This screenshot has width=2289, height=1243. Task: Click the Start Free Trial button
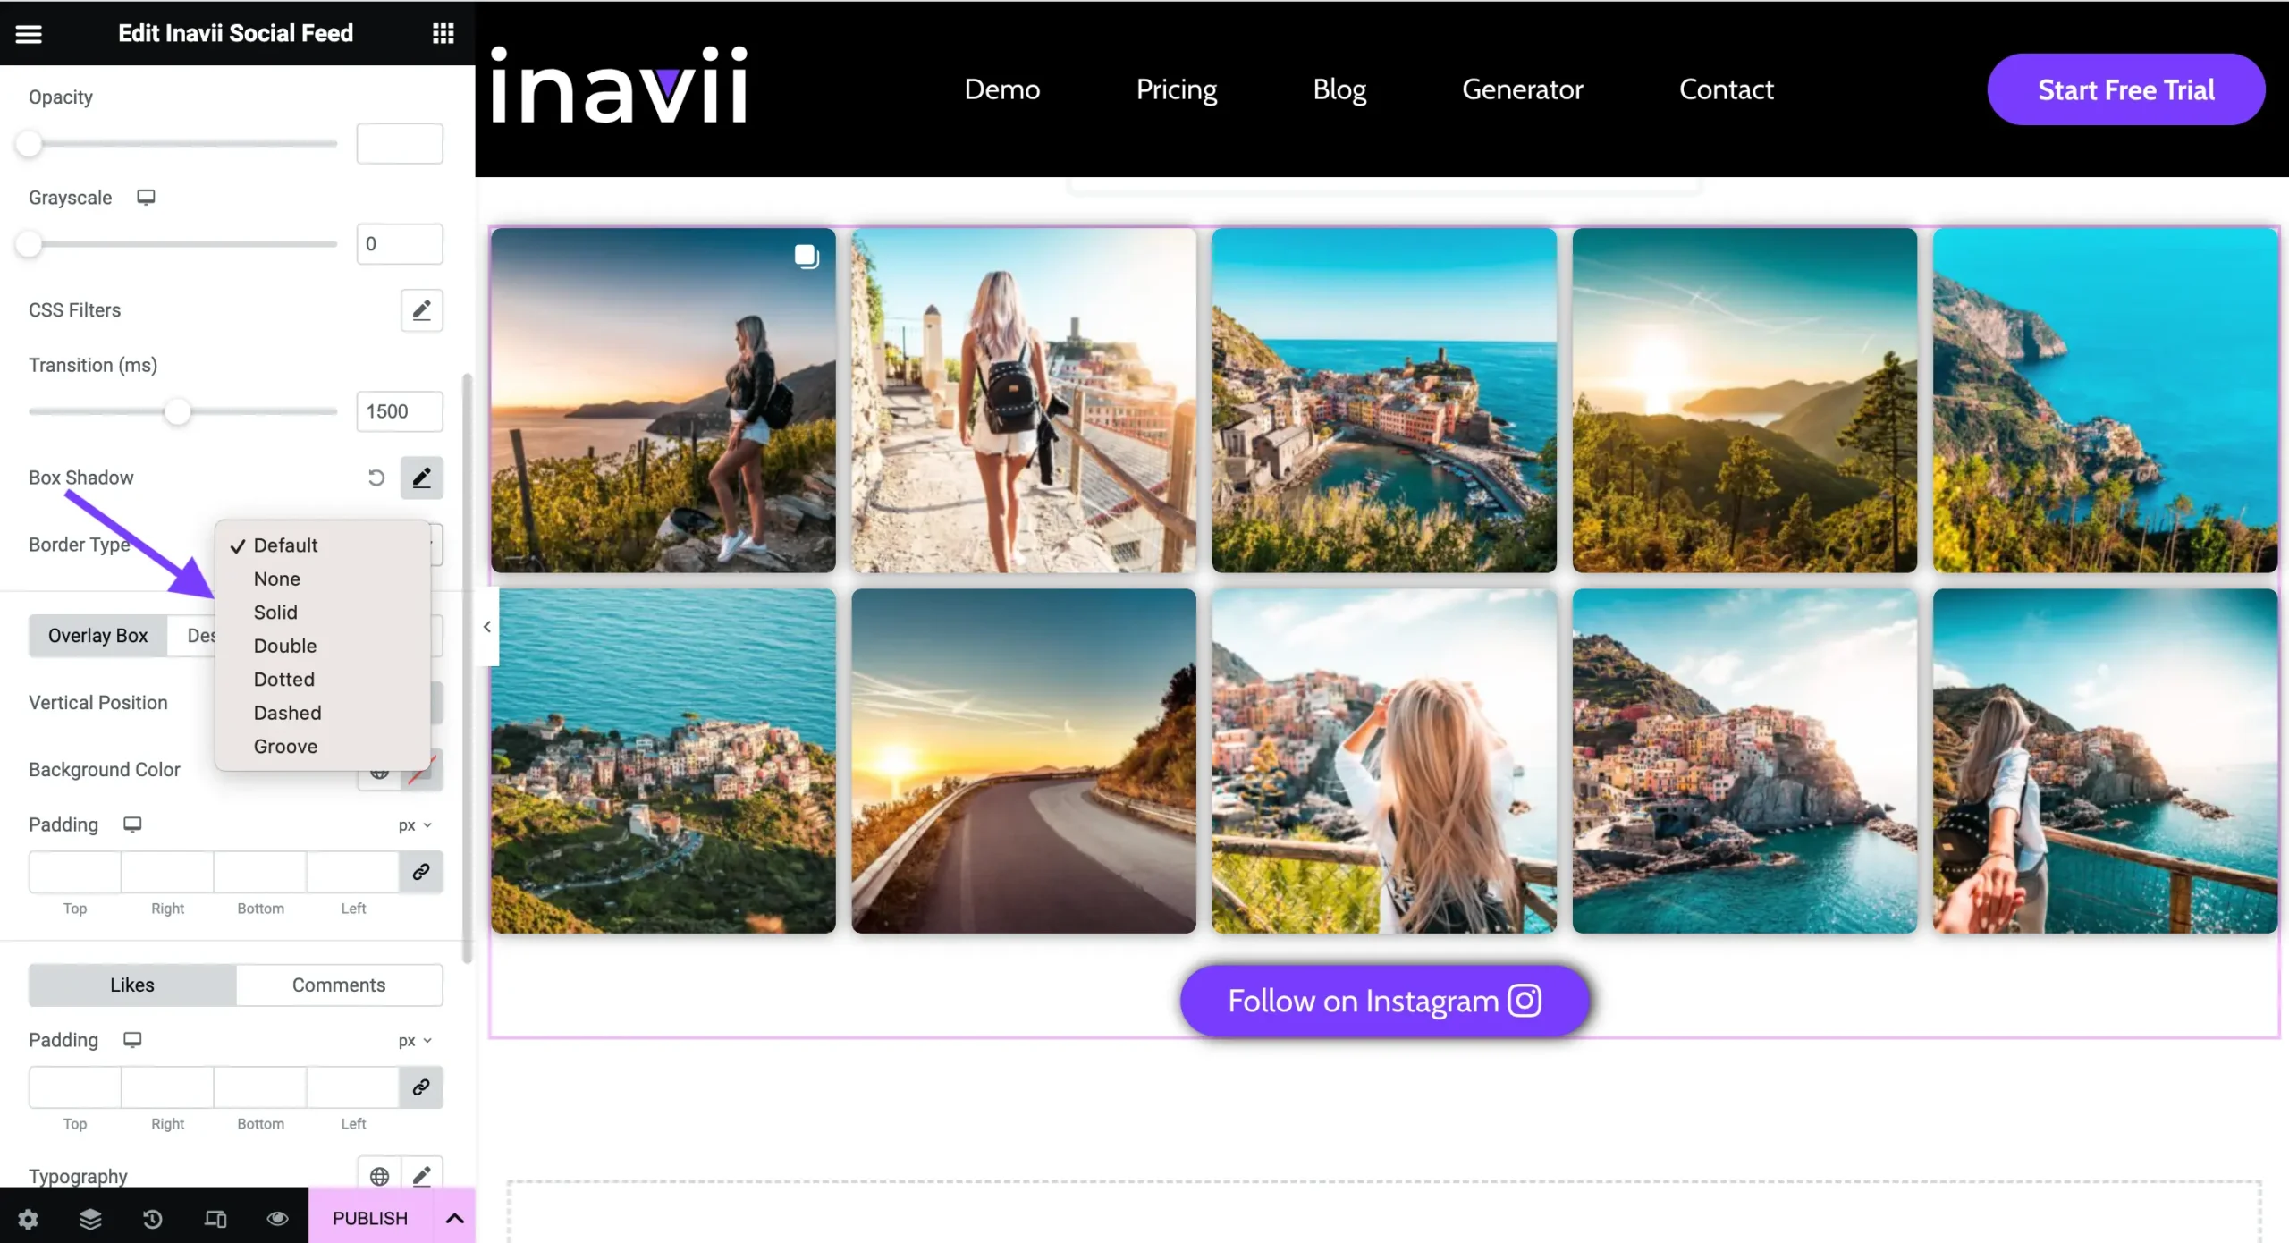pos(2125,89)
